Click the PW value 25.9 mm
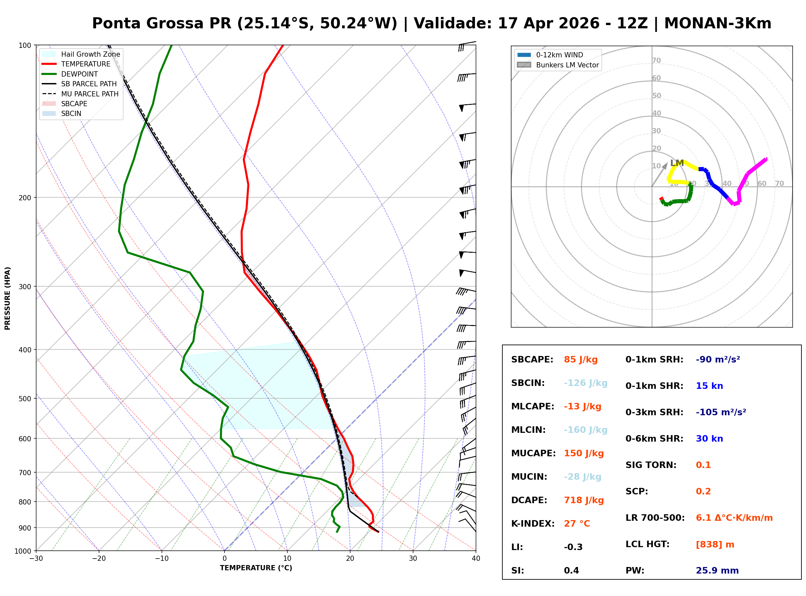The image size is (806, 596). (717, 571)
